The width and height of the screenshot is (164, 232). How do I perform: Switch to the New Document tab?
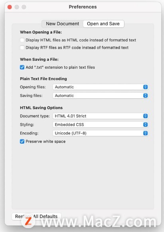point(62,24)
